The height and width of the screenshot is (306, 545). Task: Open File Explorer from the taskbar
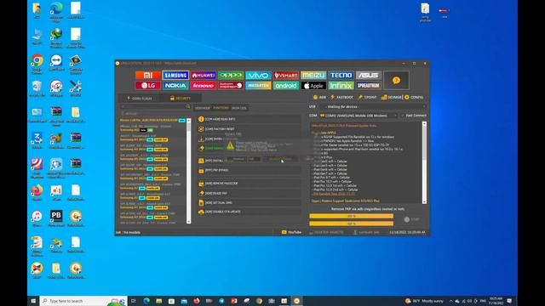pos(159,301)
